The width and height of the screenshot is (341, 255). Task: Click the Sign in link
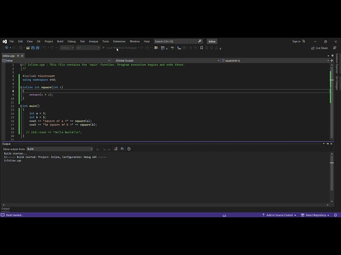click(296, 41)
